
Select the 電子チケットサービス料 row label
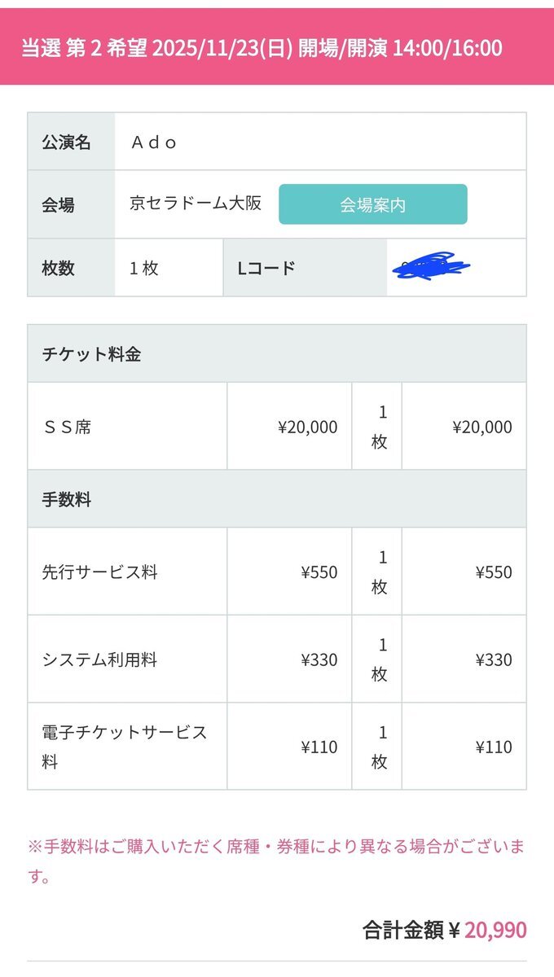(125, 747)
